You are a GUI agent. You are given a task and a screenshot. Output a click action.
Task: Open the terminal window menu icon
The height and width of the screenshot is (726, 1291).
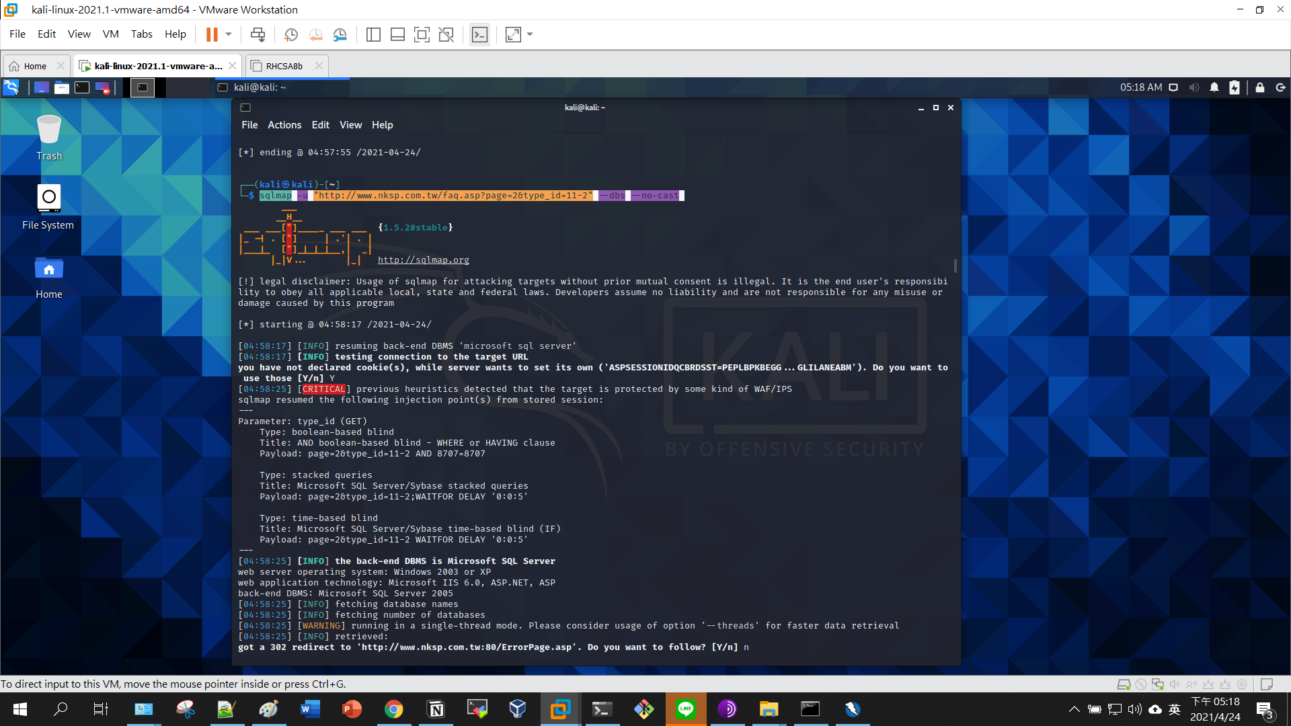pyautogui.click(x=245, y=108)
